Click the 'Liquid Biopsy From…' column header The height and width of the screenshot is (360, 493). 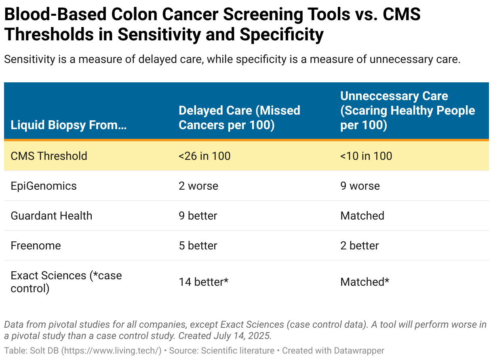(x=69, y=125)
